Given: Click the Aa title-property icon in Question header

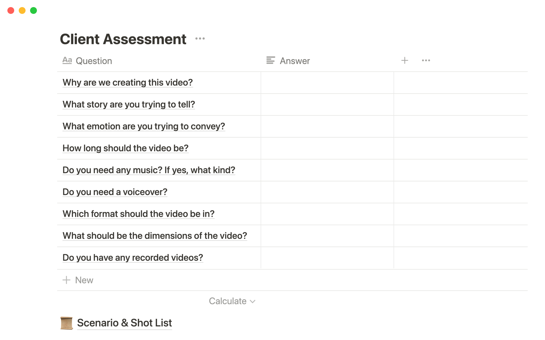Looking at the screenshot, I should (x=67, y=60).
